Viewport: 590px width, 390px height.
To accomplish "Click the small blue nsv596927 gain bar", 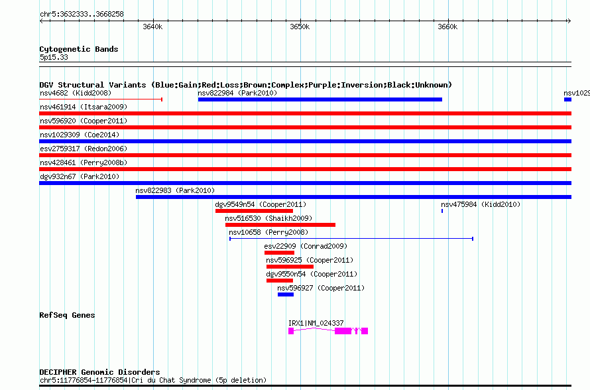I will tap(286, 294).
